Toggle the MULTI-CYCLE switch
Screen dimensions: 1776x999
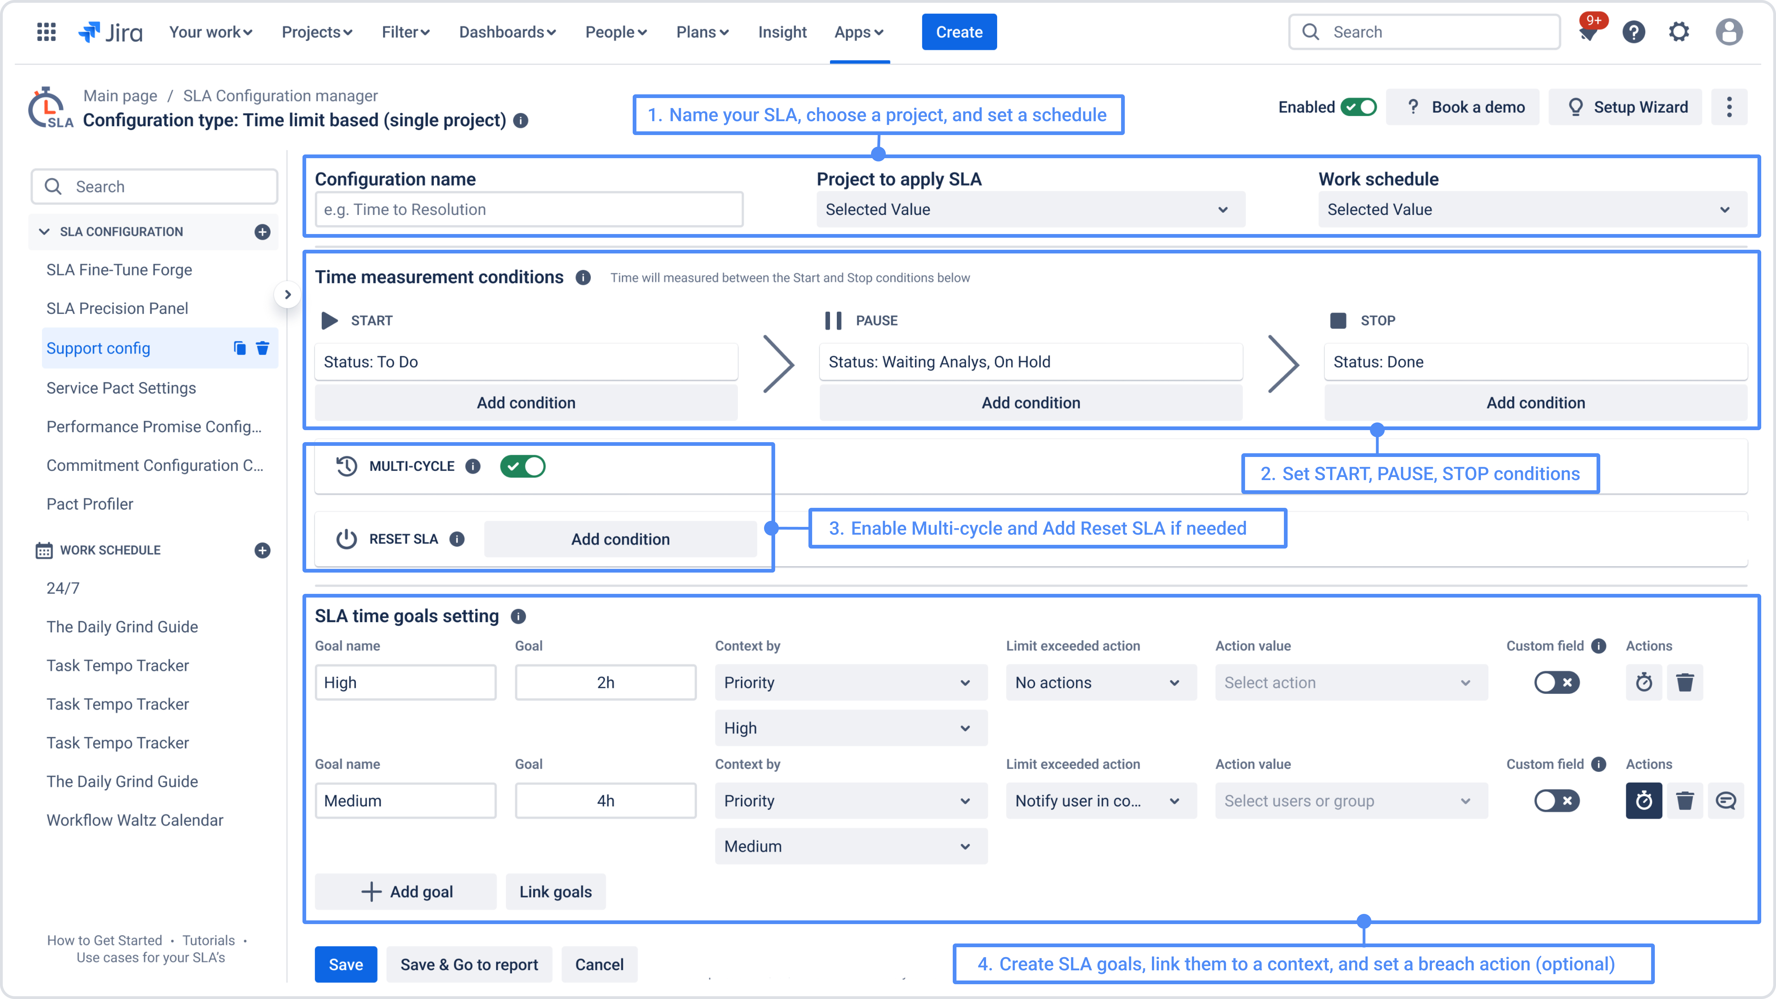[x=523, y=467]
